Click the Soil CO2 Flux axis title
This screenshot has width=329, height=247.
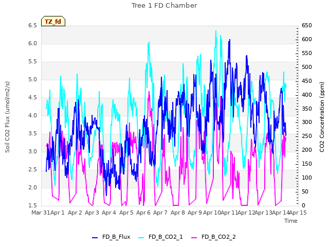(x=7, y=117)
